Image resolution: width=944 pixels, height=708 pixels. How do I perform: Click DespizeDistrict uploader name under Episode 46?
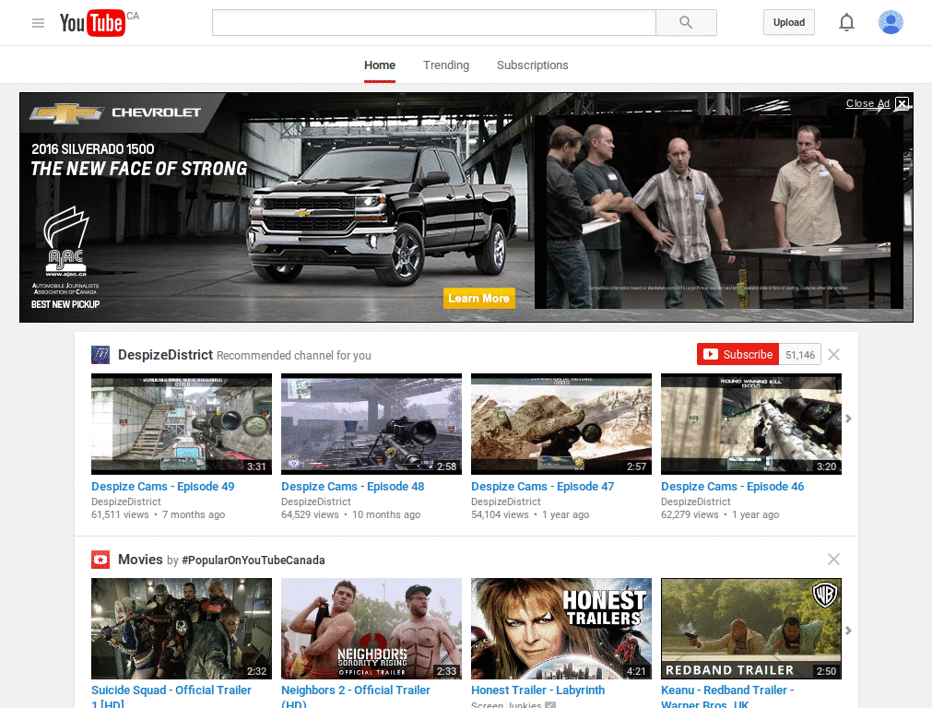[x=696, y=501]
